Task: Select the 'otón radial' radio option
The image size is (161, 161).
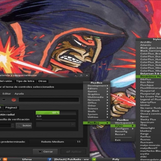Action: [x=7, y=115]
